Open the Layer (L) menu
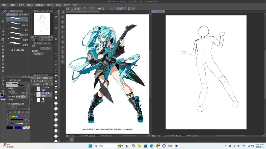Image resolution: width=266 pixels, height=149 pixels. pyautogui.click(x=30, y=5)
